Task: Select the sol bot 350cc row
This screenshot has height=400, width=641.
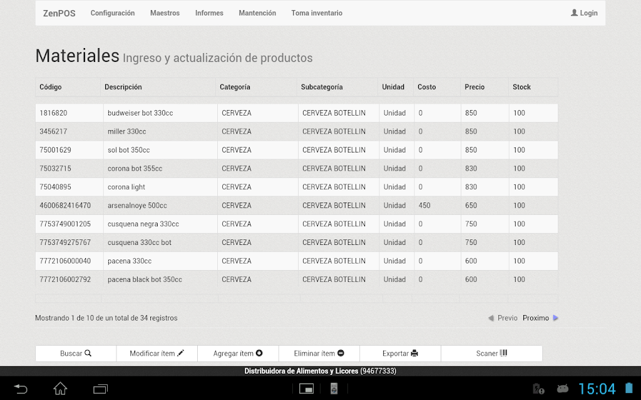Action: pos(296,150)
